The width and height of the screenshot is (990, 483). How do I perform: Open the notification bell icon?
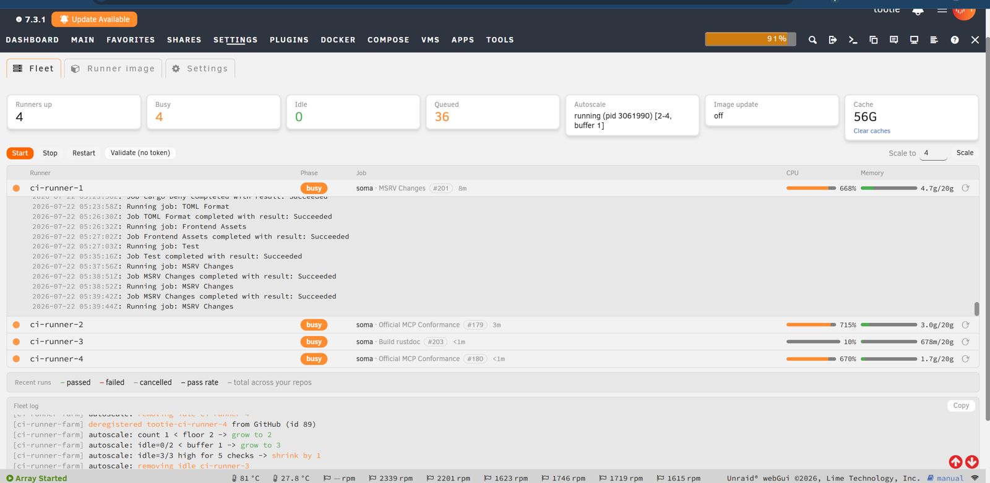pos(918,10)
